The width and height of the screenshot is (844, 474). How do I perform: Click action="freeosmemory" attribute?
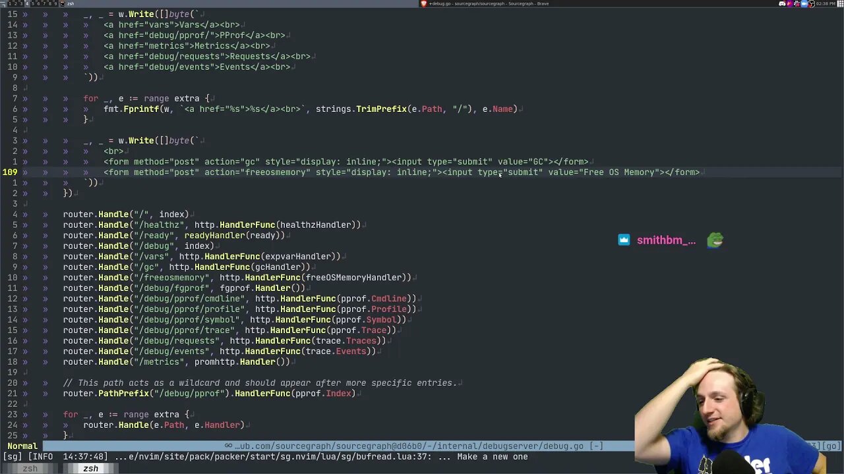[x=257, y=172]
